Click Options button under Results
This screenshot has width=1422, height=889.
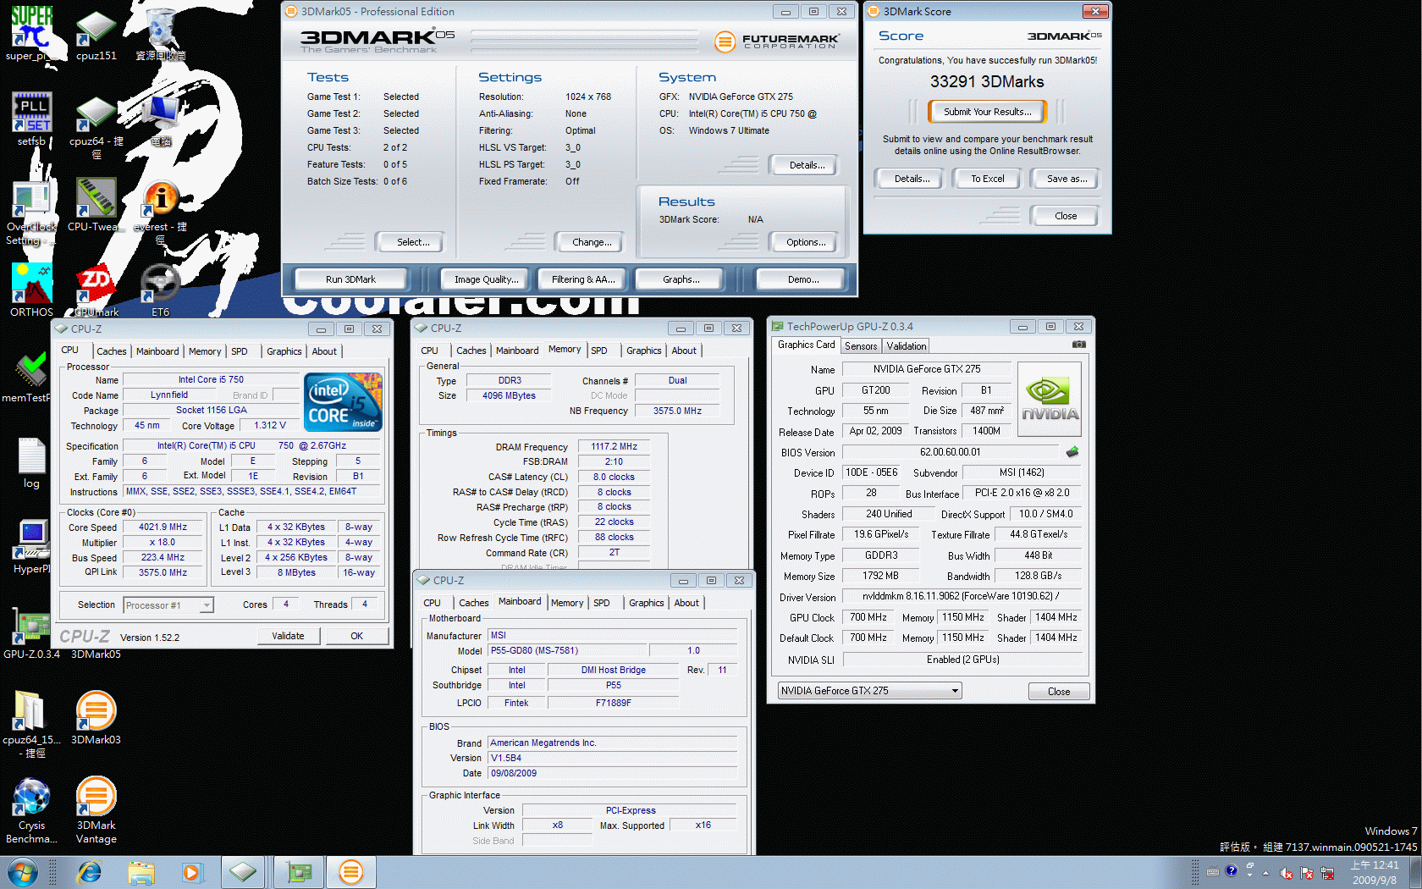[806, 242]
